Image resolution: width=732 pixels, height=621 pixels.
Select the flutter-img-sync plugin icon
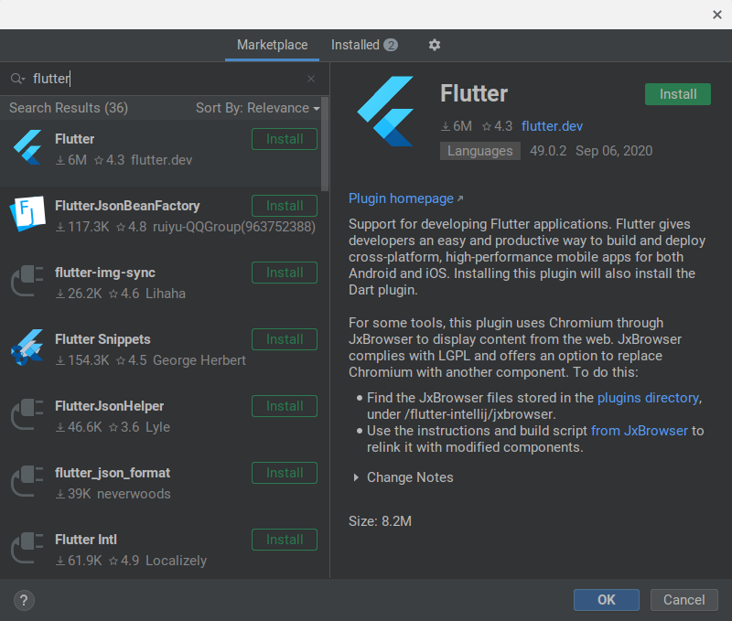[x=27, y=281]
